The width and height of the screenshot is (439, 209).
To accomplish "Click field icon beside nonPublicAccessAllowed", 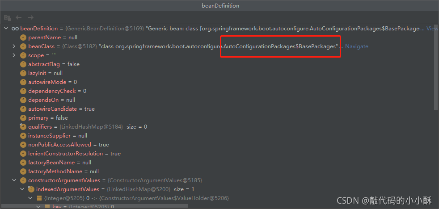I will (x=23, y=145).
